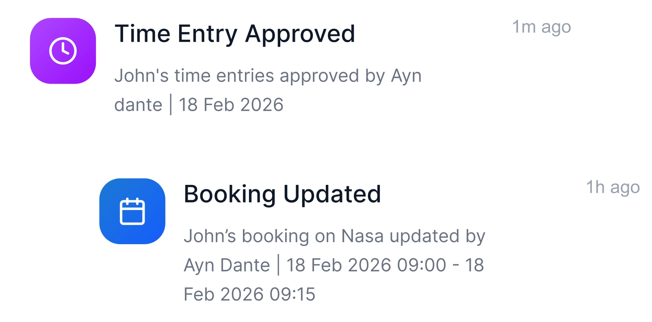The width and height of the screenshot is (652, 322).
Task: Click the "18 Feb 2026 09:00" start time
Action: click(x=366, y=266)
